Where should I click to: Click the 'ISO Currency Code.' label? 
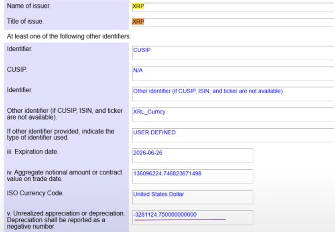pyautogui.click(x=35, y=193)
